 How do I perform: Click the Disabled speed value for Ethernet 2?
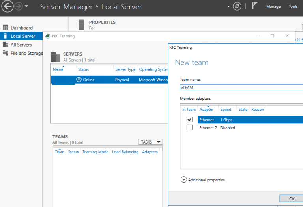coord(227,128)
